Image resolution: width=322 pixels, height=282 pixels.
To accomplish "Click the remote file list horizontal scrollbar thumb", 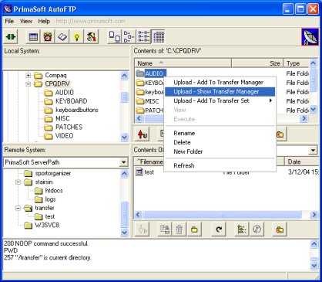I will [x=222, y=215].
